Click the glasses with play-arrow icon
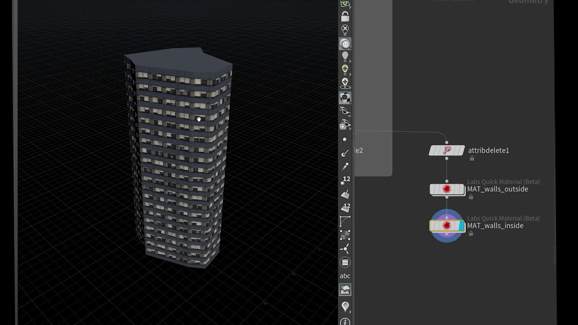Screen dimensions: 578x325 (345, 124)
